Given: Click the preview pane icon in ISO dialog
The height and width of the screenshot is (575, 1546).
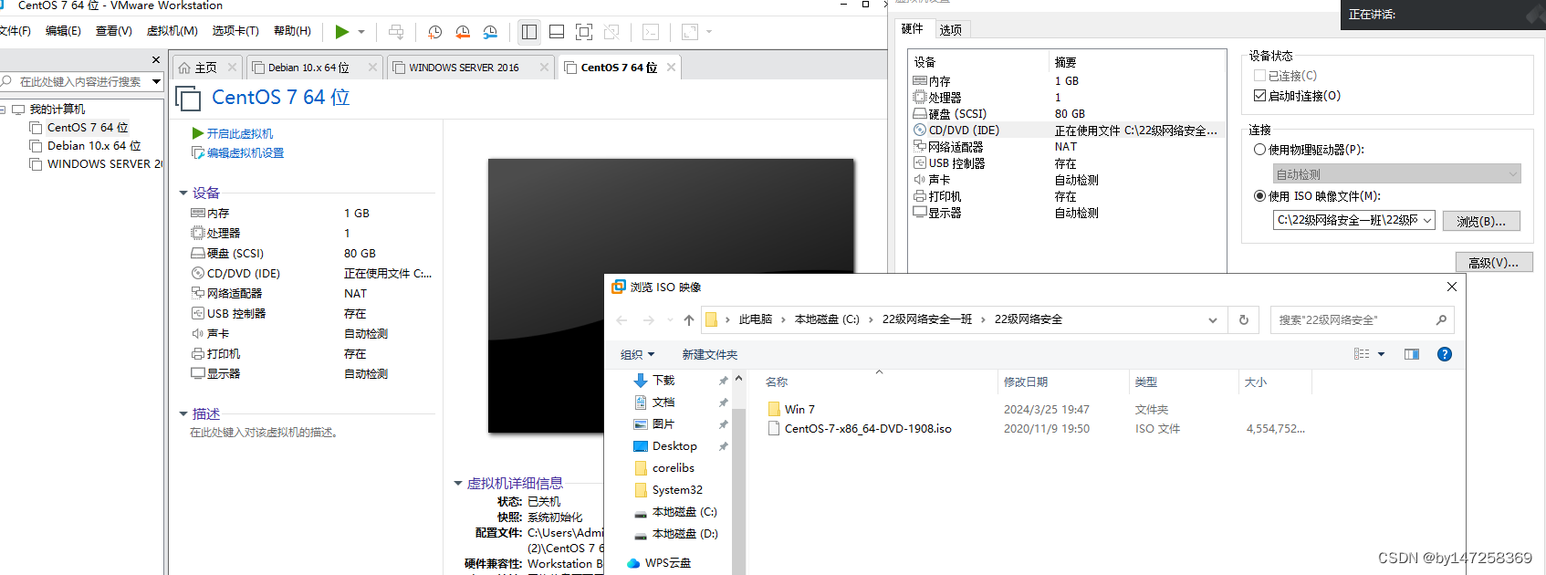Looking at the screenshot, I should tap(1412, 354).
